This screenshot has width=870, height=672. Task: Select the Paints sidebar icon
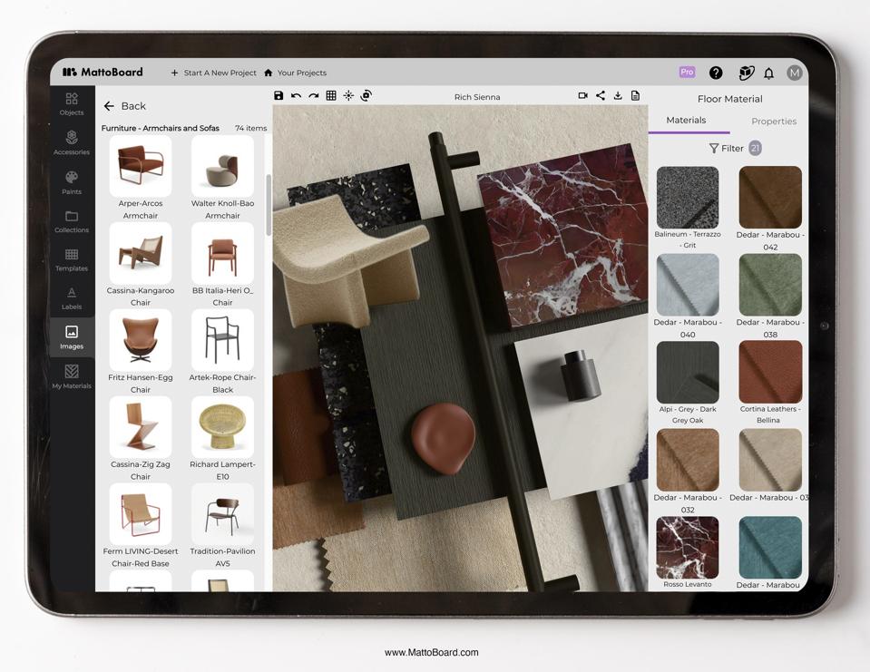click(72, 183)
